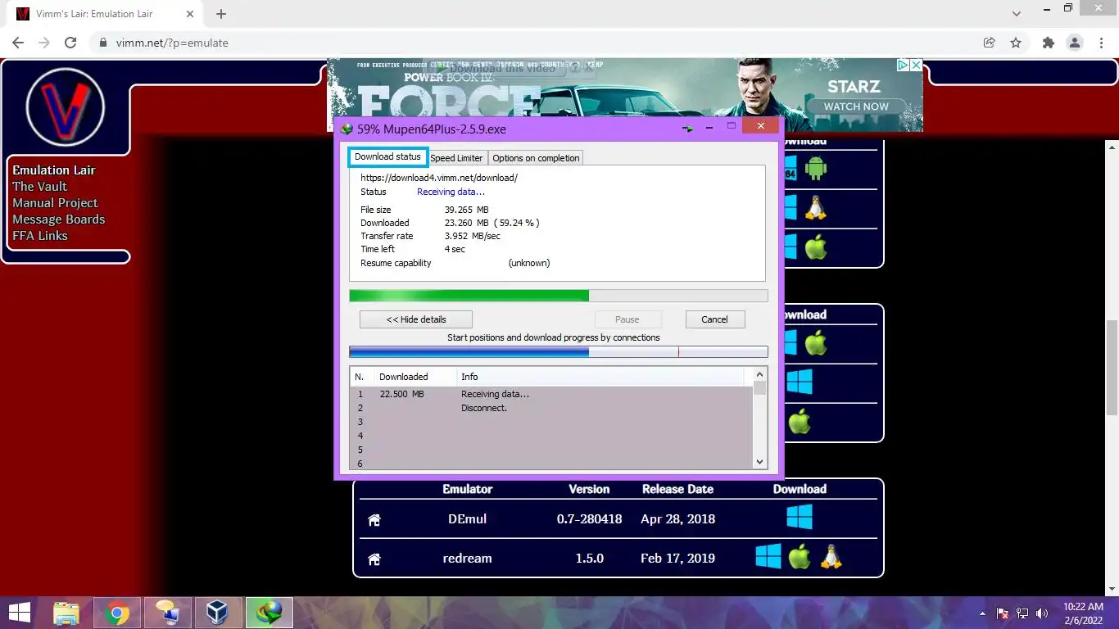1119x629 pixels.
Task: Click Internet Download Manager taskbar icon
Action: tap(269, 613)
